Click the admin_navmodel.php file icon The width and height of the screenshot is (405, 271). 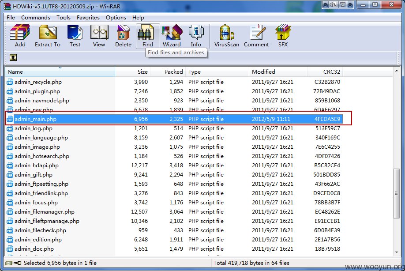tap(10, 101)
